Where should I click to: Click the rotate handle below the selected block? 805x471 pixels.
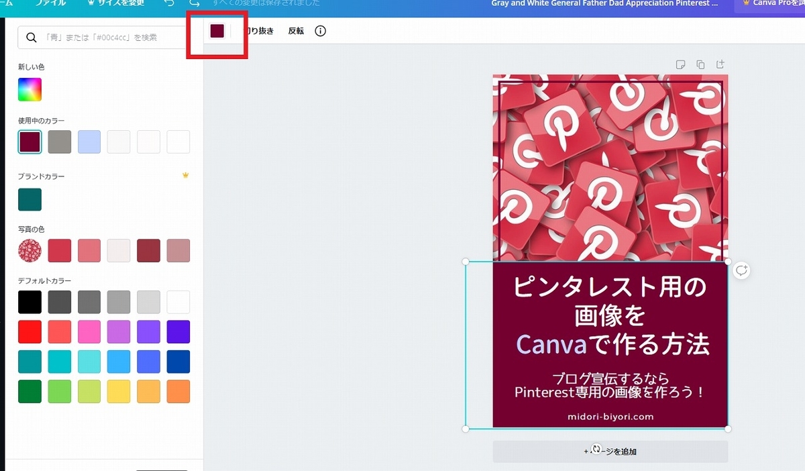click(596, 449)
